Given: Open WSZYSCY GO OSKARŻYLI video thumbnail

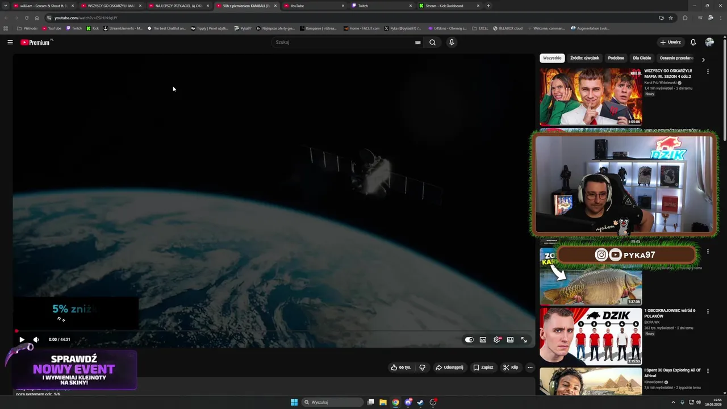Looking at the screenshot, I should [591, 97].
